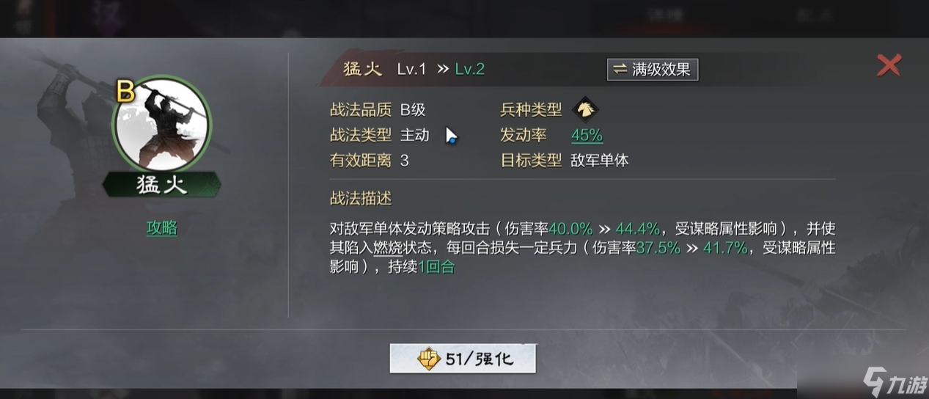Click the B grade badge icon
Viewport: 929px width, 399px height.
[x=125, y=92]
